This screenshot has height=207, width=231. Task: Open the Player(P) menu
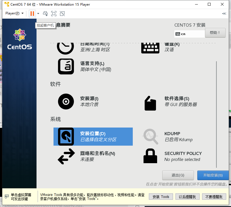coord(14,13)
